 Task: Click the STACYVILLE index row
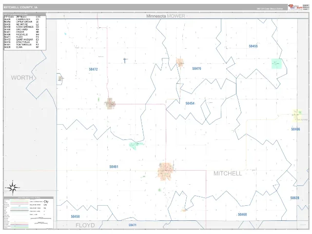[x=22, y=42]
